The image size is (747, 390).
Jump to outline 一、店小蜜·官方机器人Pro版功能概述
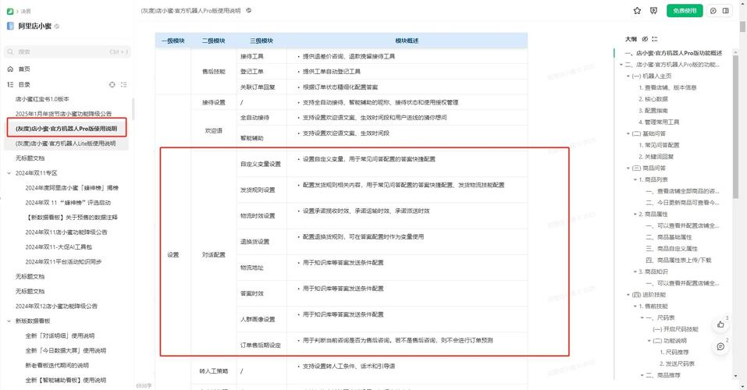pos(673,53)
